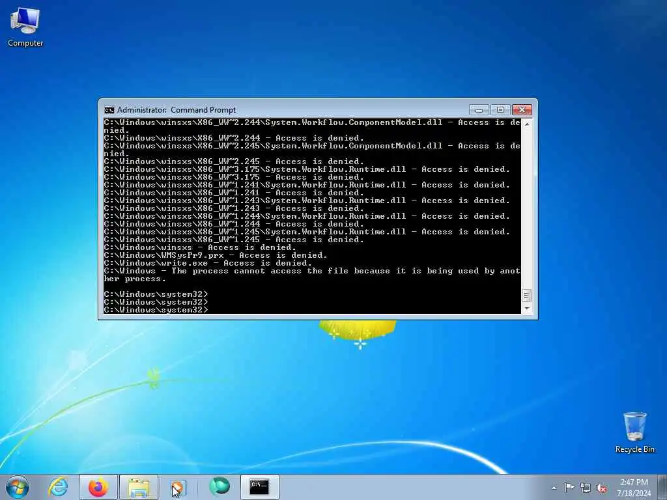The image size is (667, 500).
Task: Click the Administrator: Command Prompt title text
Action: click(x=177, y=110)
